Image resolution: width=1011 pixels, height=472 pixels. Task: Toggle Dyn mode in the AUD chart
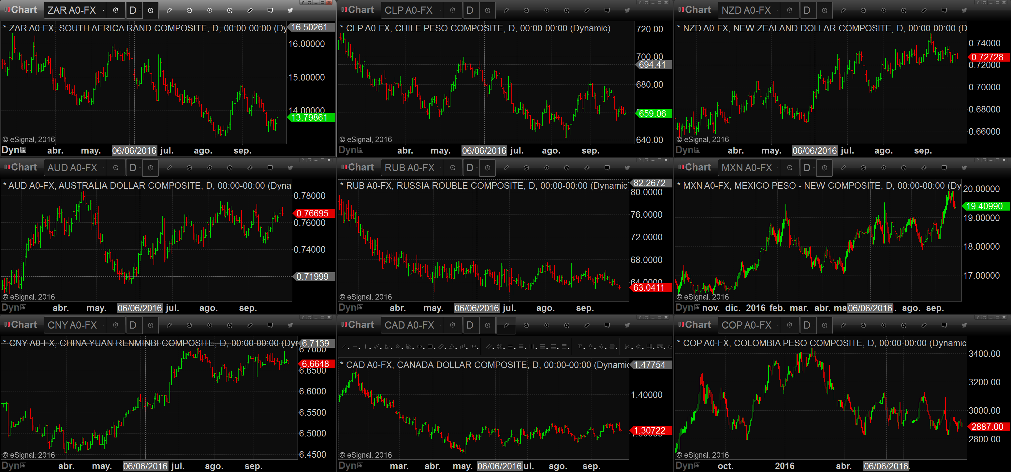click(x=14, y=307)
